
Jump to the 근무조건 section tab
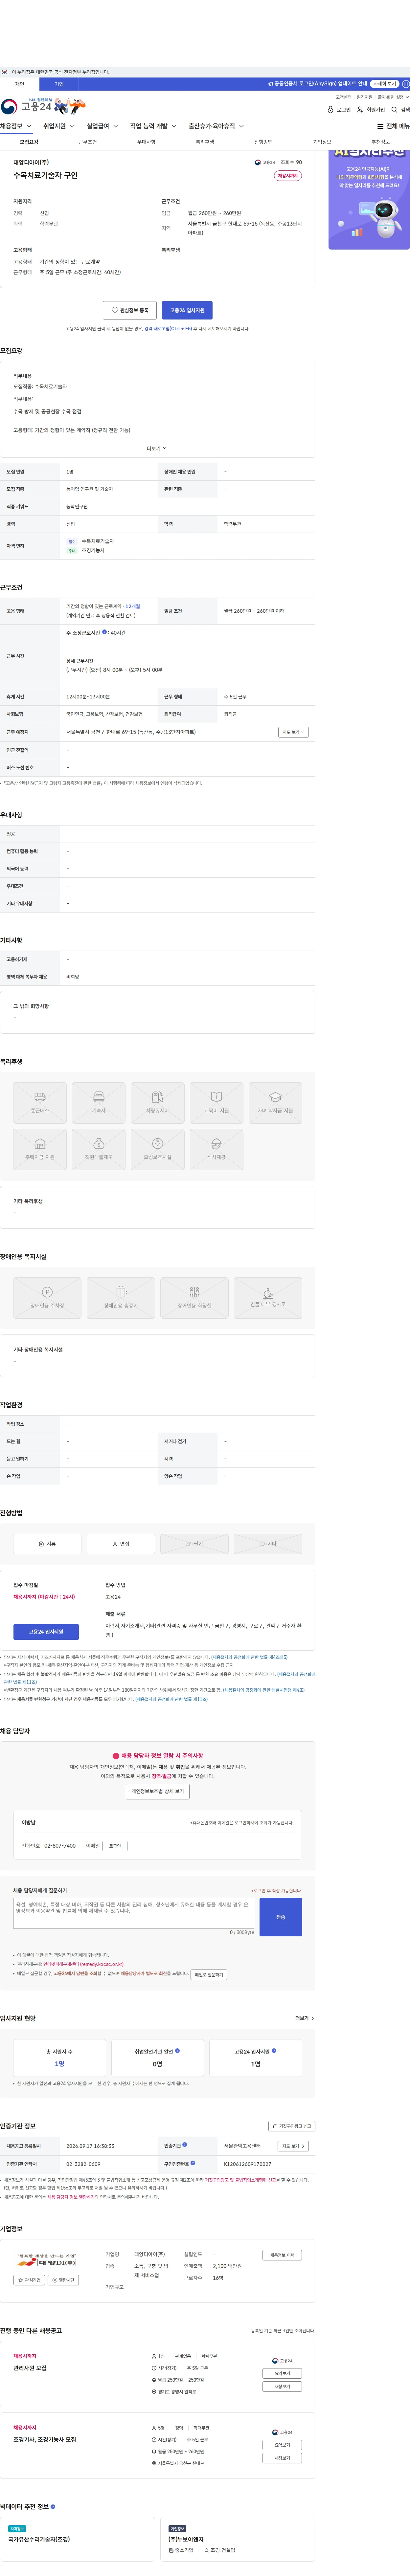(x=88, y=142)
